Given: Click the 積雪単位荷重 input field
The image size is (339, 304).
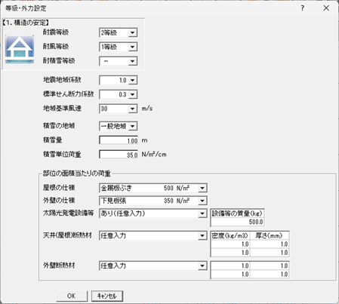Looking at the screenshot, I should tap(119, 155).
